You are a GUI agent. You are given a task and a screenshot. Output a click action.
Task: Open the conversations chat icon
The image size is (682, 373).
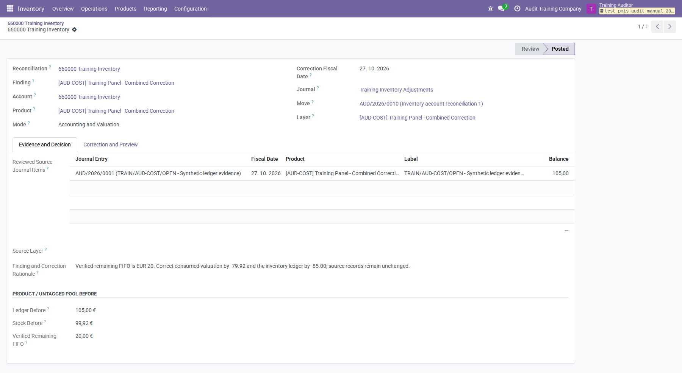(501, 8)
